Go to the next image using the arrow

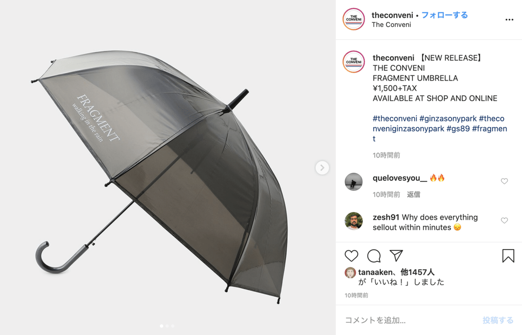tap(322, 167)
